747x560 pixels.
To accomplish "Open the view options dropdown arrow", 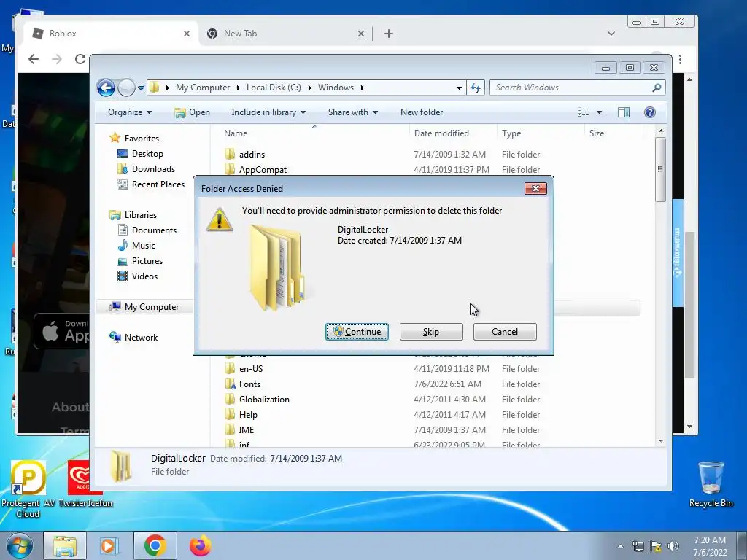I will coord(600,112).
